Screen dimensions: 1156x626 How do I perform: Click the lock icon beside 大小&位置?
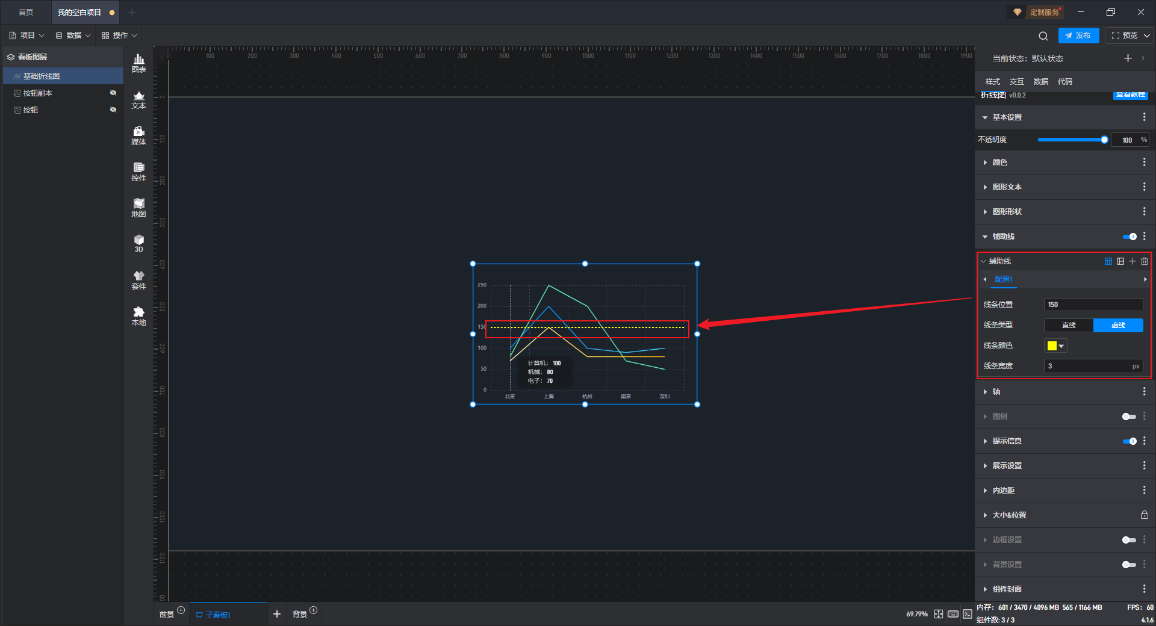point(1144,515)
